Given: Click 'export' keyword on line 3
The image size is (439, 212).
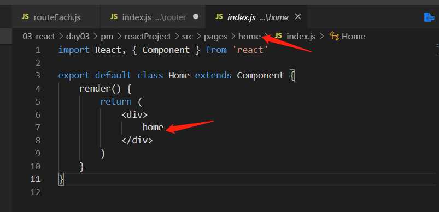Looking at the screenshot, I should tap(74, 76).
